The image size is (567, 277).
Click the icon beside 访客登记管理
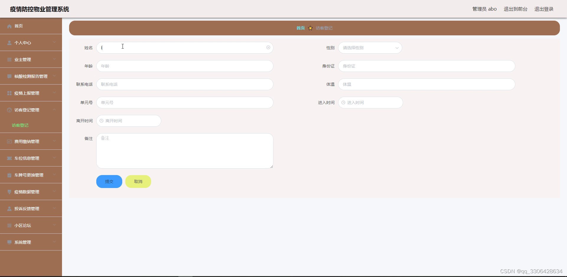point(9,110)
